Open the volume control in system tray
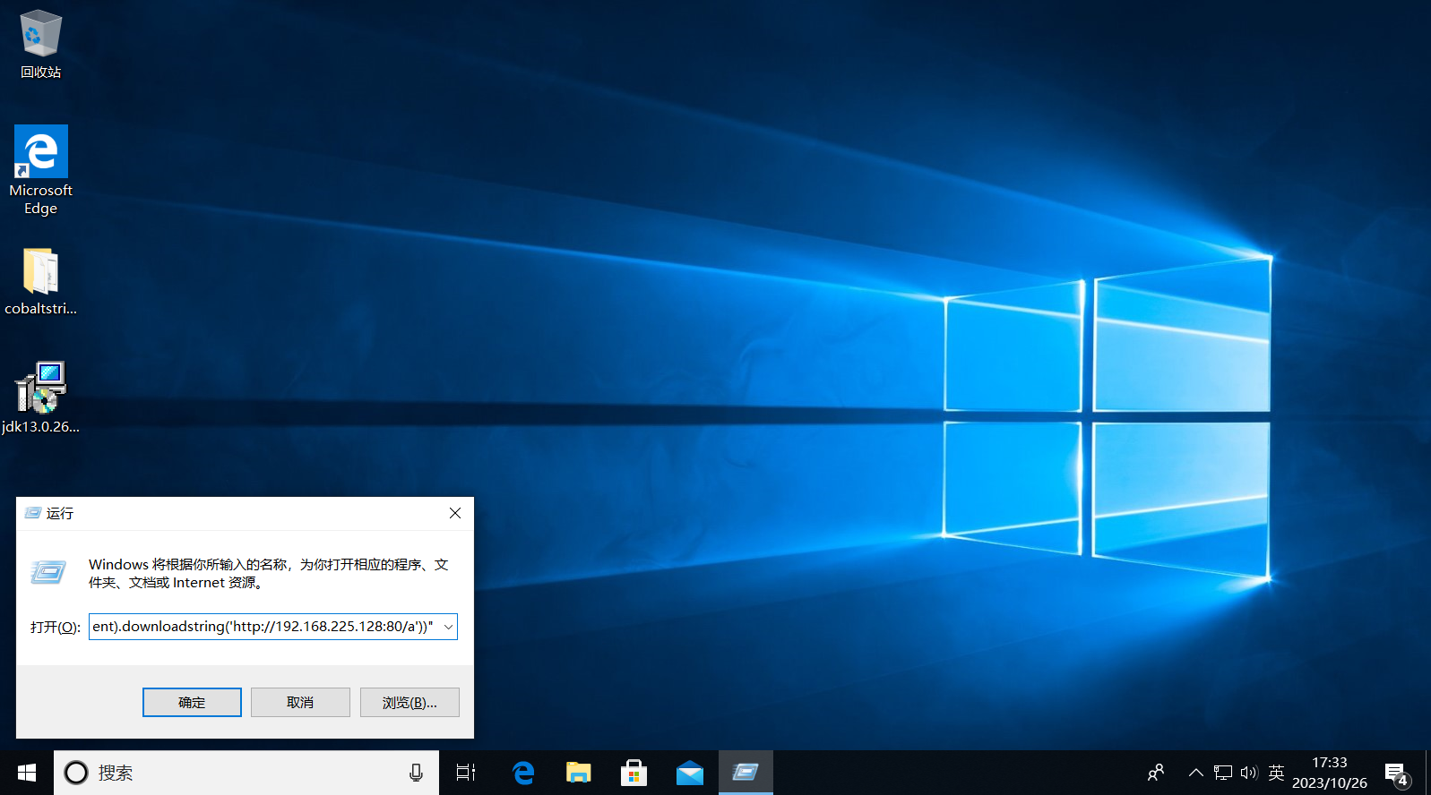This screenshot has height=795, width=1431. pyautogui.click(x=1249, y=773)
